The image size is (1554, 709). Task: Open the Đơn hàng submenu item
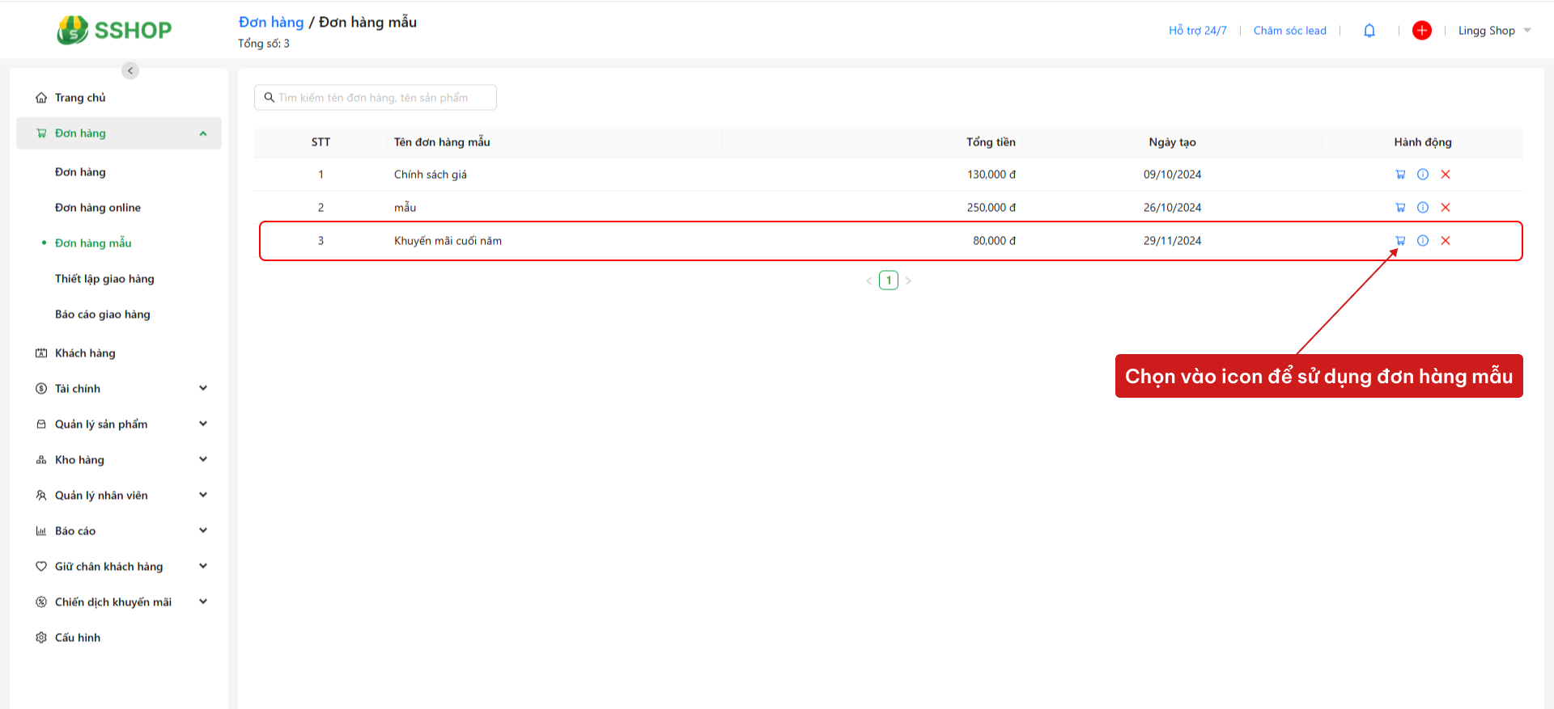click(x=80, y=172)
